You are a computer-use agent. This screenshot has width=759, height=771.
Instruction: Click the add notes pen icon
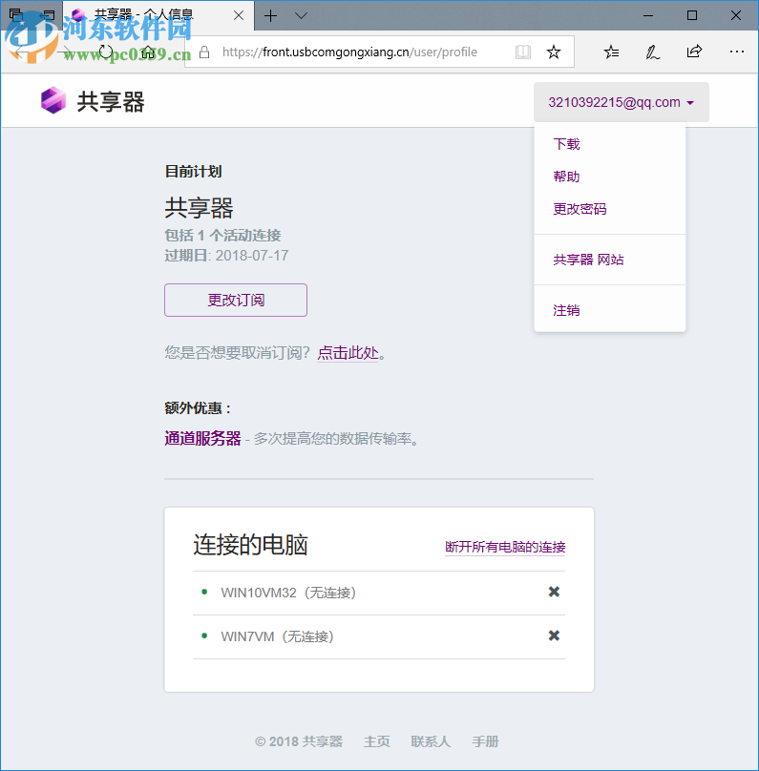(652, 52)
